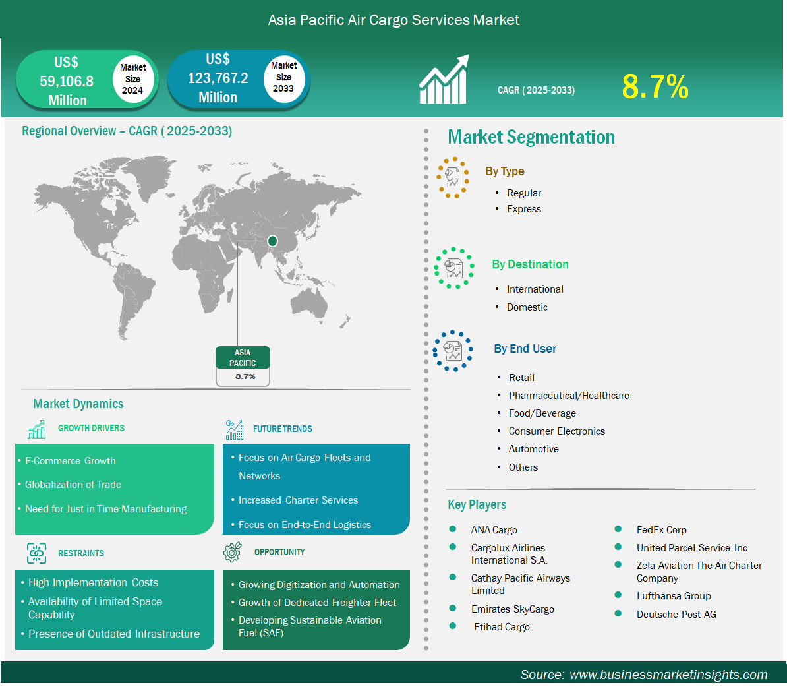Viewport: 787px width, 691px height.
Task: Click the green map marker on Asia
Action: 272,241
